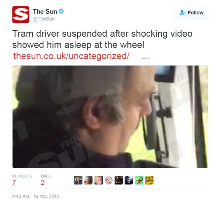
Task: Open the yellow sign avatar
Action: pyautogui.click(x=149, y=180)
